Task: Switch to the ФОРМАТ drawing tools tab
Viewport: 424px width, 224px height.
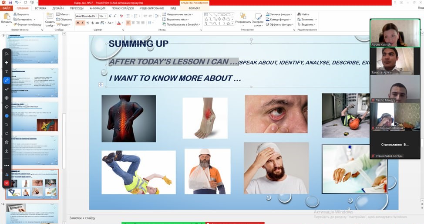Action: (x=194, y=8)
